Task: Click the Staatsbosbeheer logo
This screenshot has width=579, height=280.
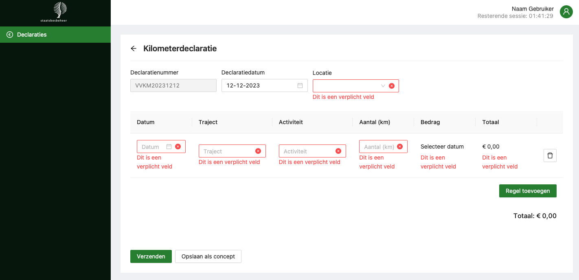Action: [54, 12]
